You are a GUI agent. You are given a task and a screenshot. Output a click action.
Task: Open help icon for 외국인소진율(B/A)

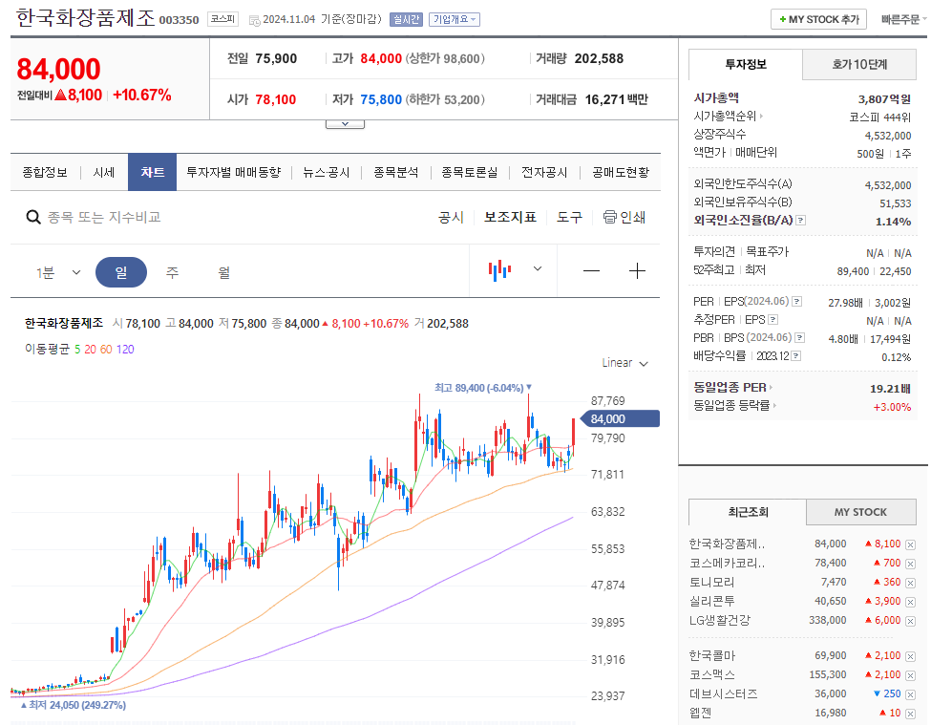tap(801, 221)
